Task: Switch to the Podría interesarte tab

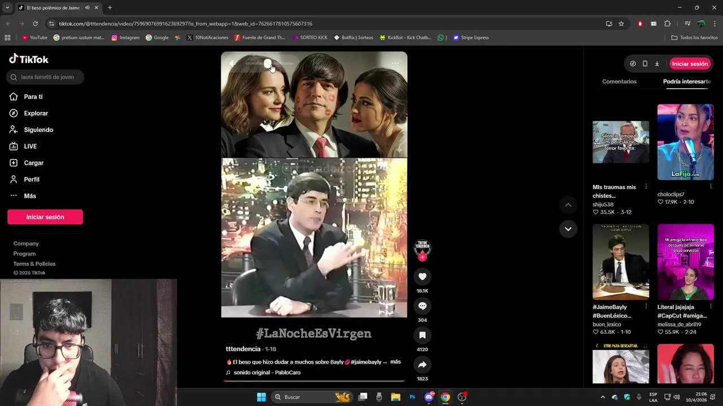Action: [x=687, y=82]
